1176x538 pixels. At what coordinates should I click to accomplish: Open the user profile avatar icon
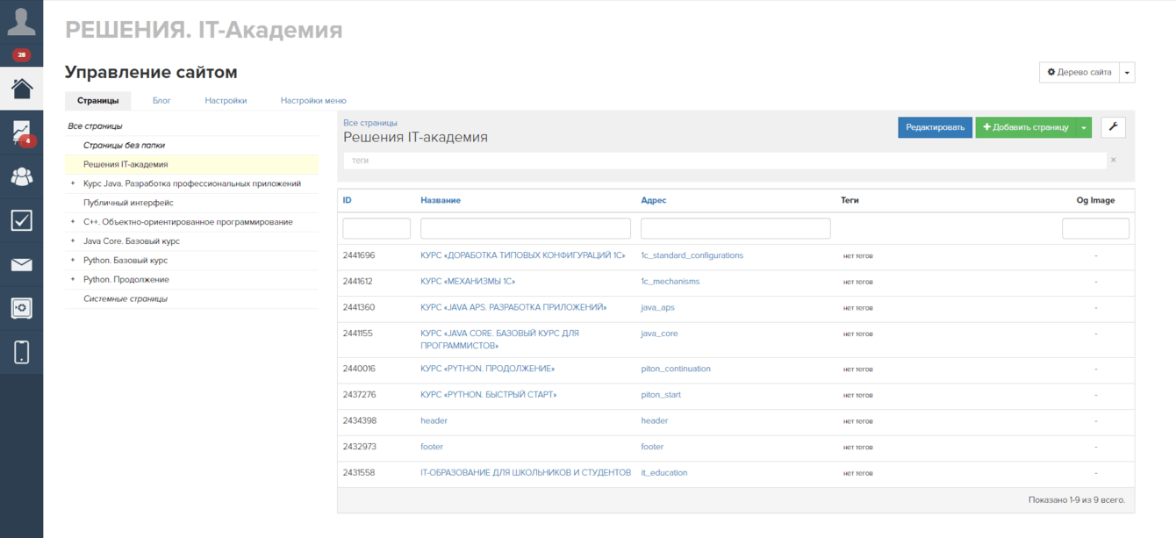[21, 19]
